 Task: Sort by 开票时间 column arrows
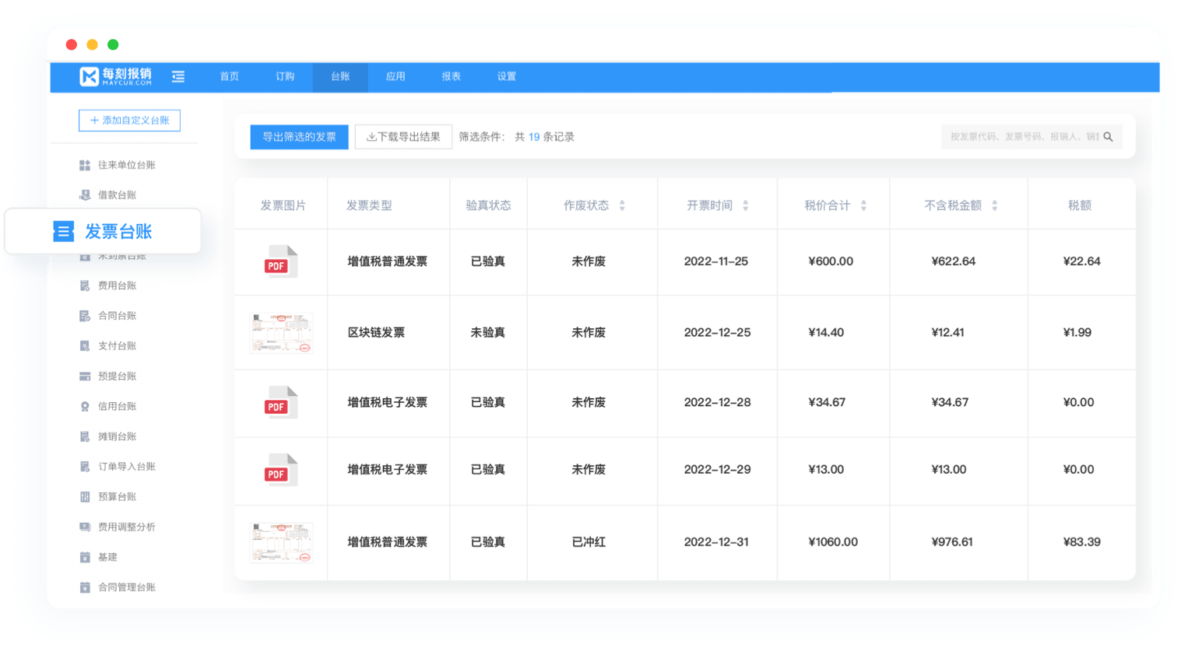tap(745, 206)
